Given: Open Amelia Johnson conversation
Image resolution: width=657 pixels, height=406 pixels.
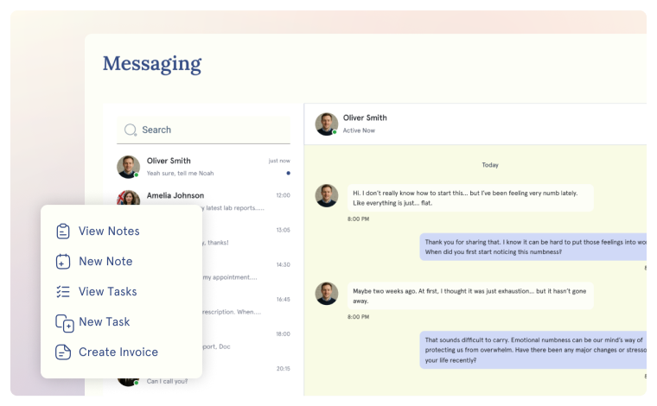Looking at the screenshot, I should point(203,197).
